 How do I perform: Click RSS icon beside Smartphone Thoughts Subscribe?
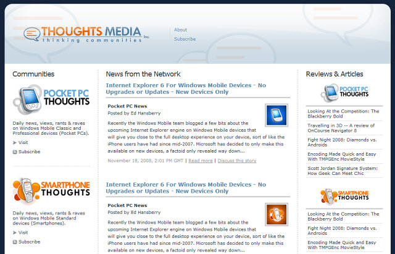coord(15,242)
